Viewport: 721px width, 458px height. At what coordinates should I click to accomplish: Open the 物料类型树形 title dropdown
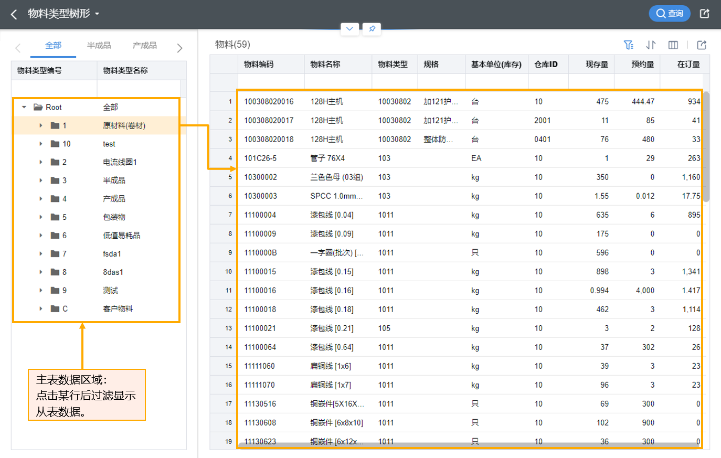click(97, 14)
